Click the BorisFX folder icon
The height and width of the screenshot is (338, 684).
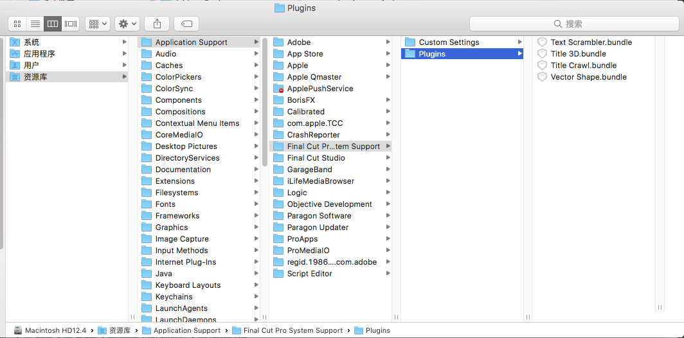point(278,100)
